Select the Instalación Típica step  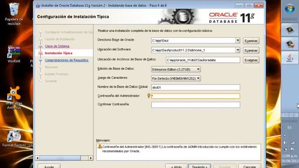pos(58,53)
